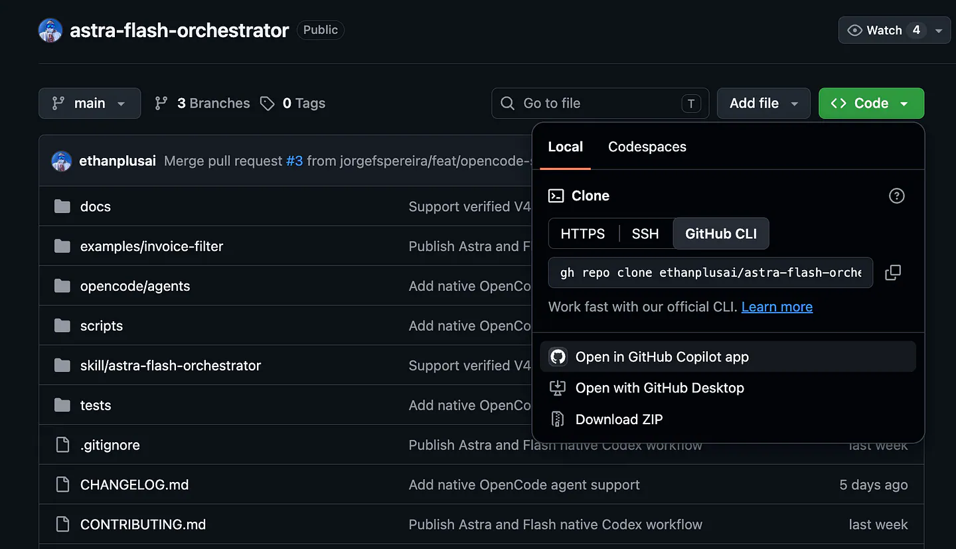This screenshot has width=956, height=549.
Task: Open the docs folder
Action: [96, 206]
